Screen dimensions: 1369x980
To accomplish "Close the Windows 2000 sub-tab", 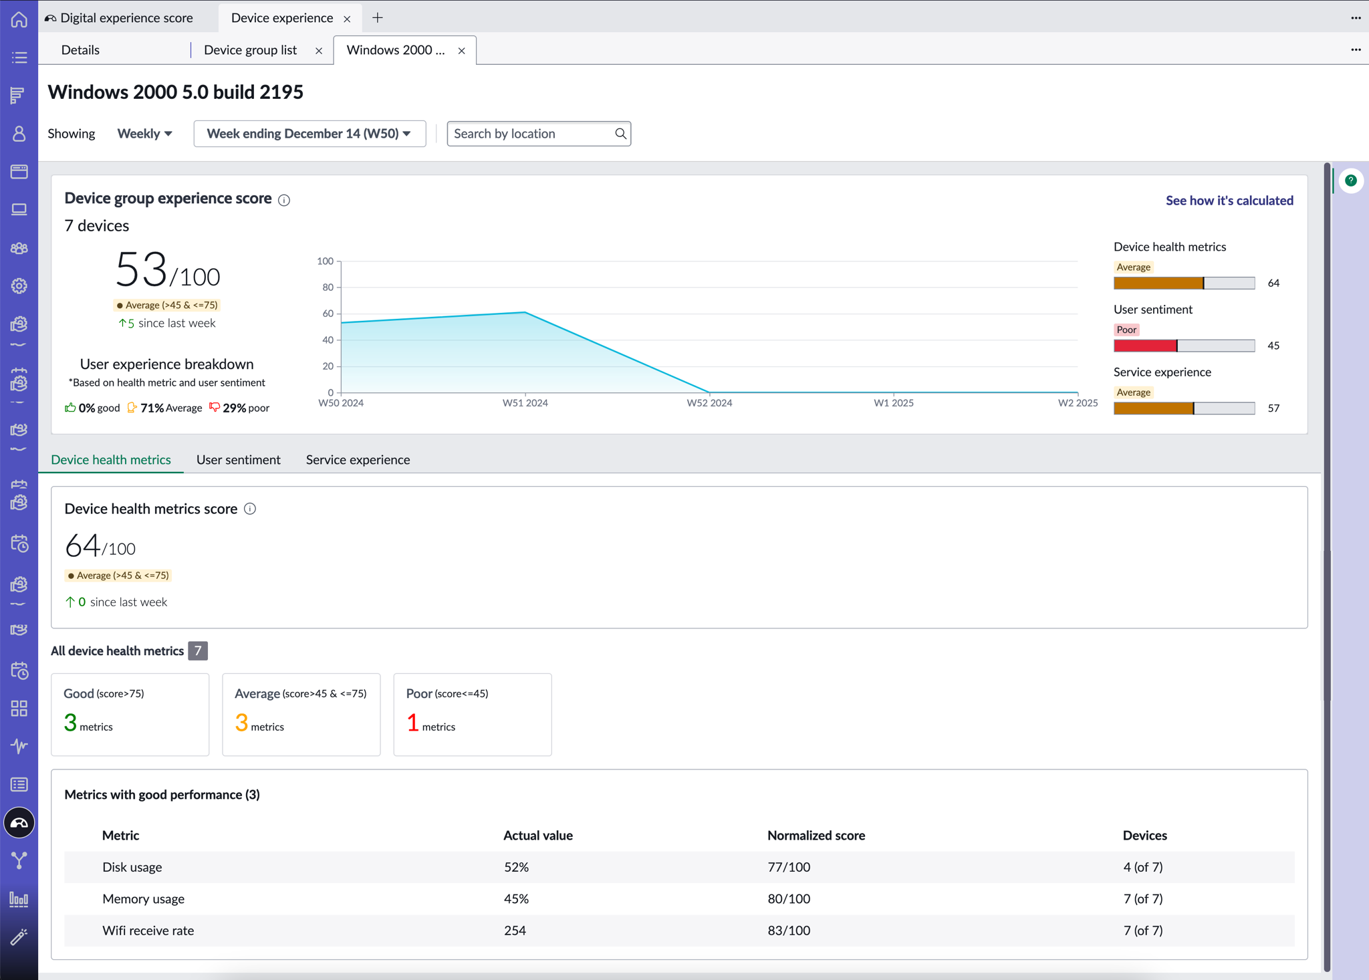I will 461,51.
